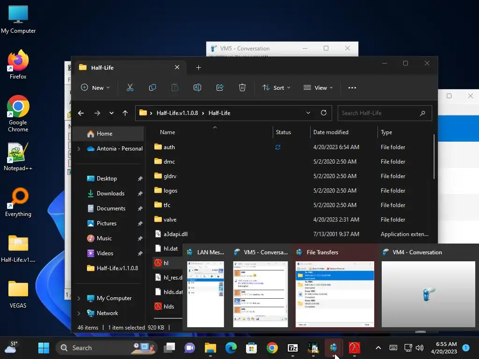Image resolution: width=479 pixels, height=359 pixels.
Task: Click Half-Life.v1.1.0.8 breadcrumb segment
Action: coord(177,113)
